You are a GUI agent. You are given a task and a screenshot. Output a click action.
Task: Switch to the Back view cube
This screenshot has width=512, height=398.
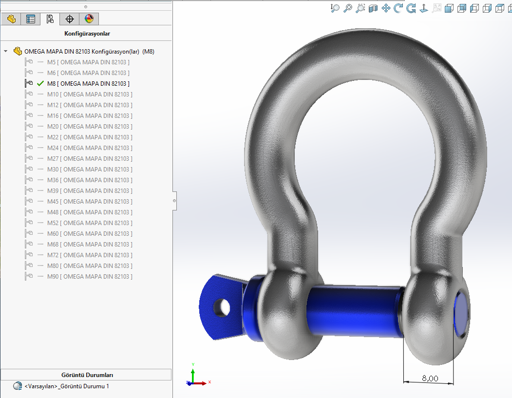click(462, 8)
